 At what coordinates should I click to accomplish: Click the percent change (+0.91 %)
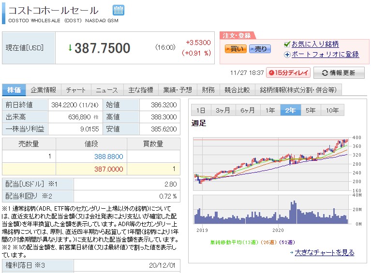[196, 53]
